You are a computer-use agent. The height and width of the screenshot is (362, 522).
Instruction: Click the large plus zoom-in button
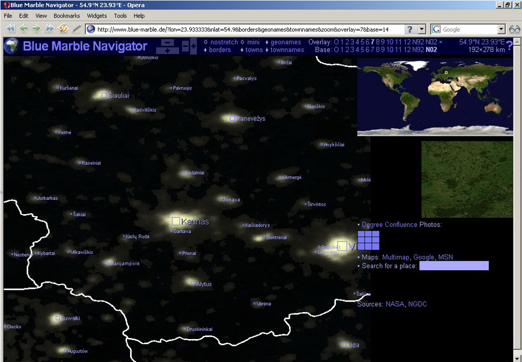pos(167,51)
